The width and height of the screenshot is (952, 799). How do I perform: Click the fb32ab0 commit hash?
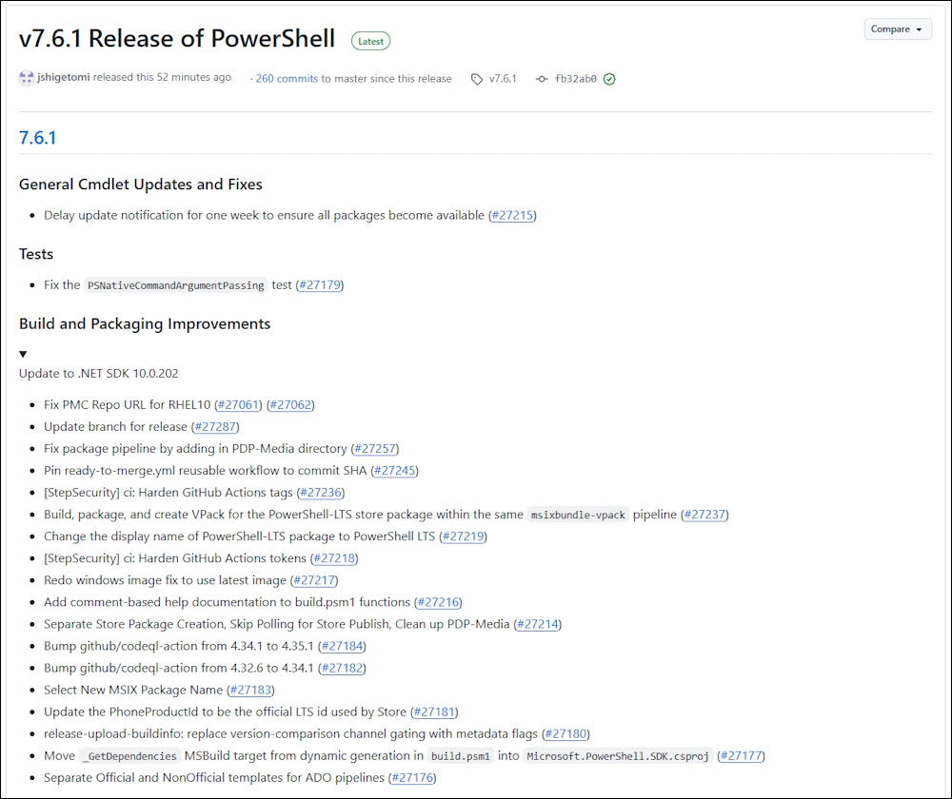[576, 79]
